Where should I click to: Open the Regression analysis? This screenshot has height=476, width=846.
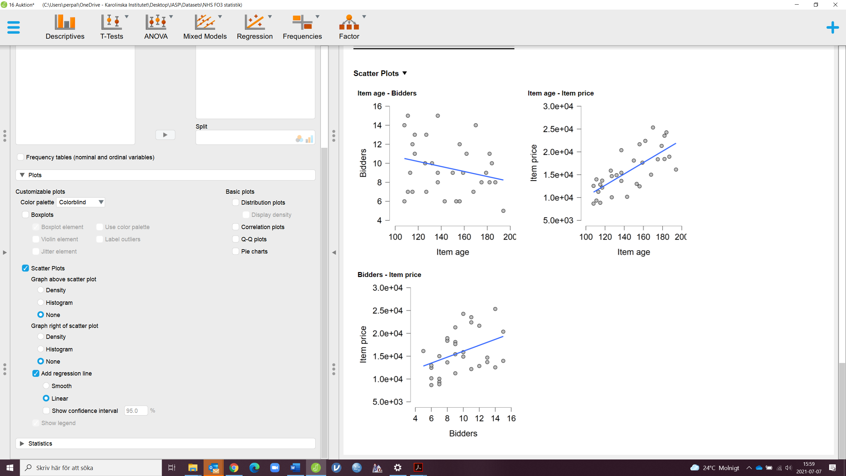255,26
